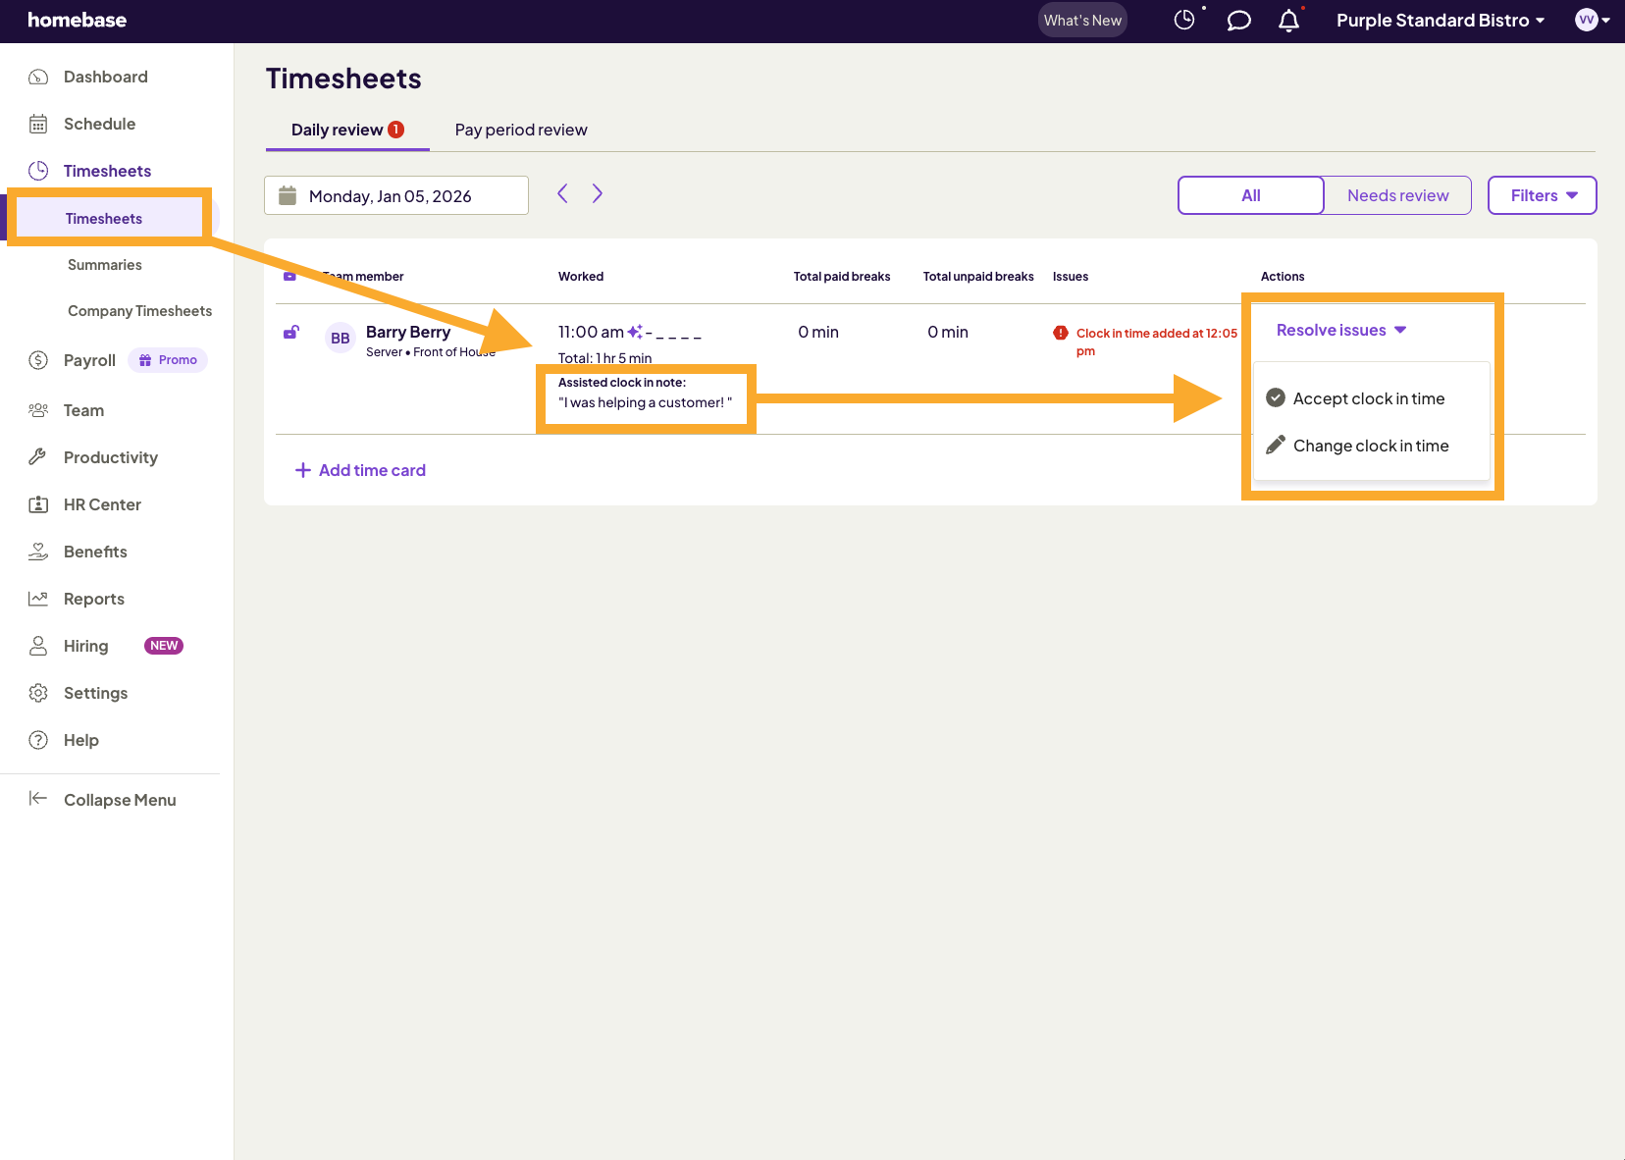The image size is (1625, 1160).
Task: Go to the next day with right chevron
Action: coord(597,194)
